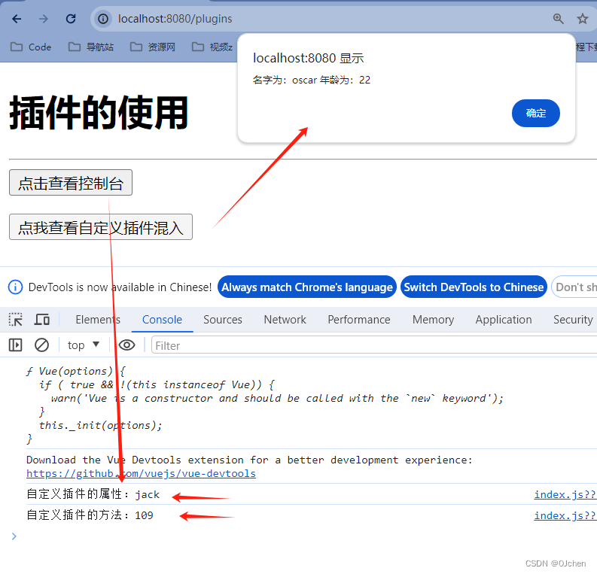The image size is (597, 574).
Task: Click the 'localhost:8080 显示' dialog title
Action: tap(309, 58)
